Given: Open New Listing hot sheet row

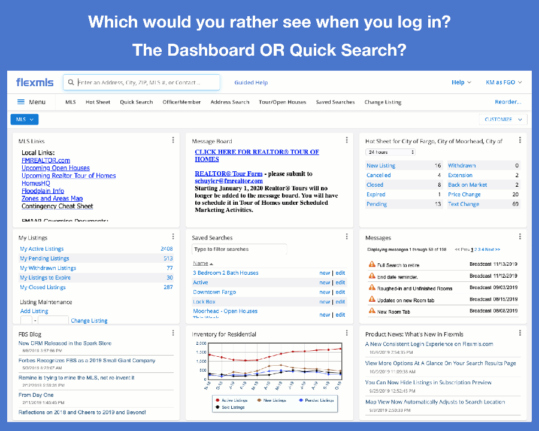Looking at the screenshot, I should tap(404, 165).
